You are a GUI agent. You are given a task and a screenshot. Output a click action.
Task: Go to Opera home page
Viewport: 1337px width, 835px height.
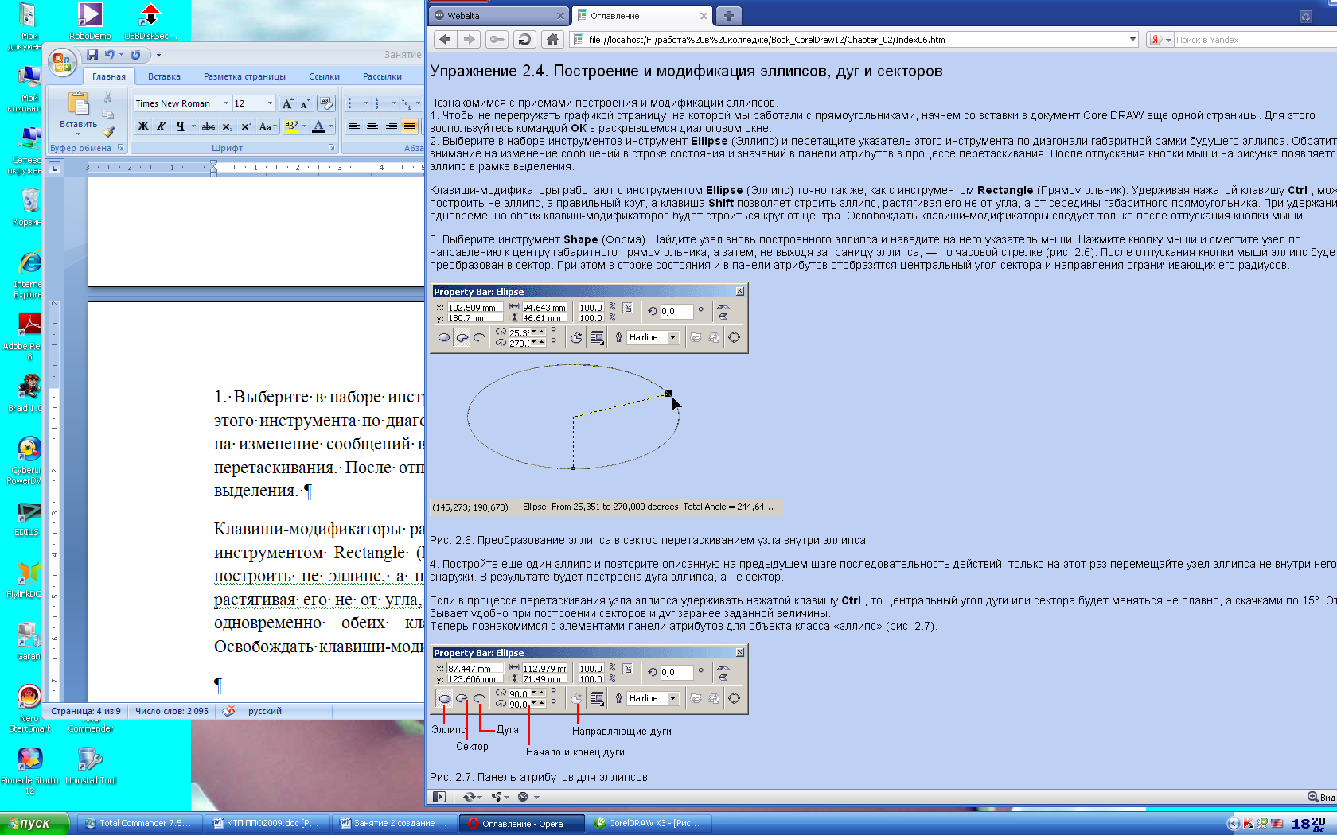(552, 40)
